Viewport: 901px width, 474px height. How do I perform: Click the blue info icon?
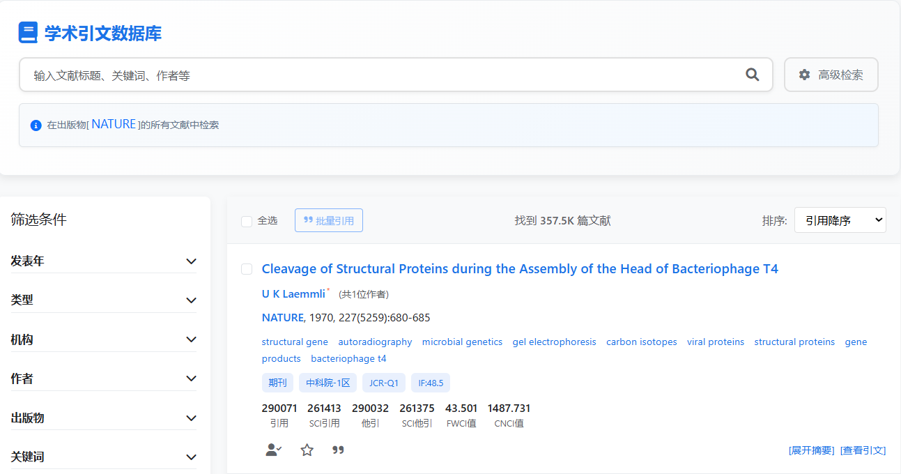36,125
